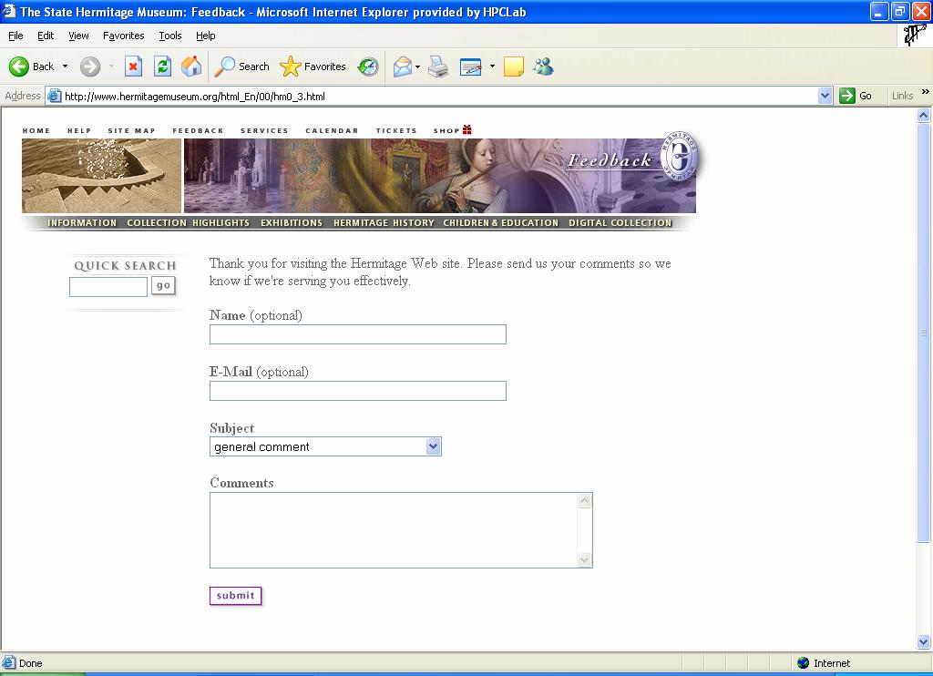
Task: Click the Name input field
Action: click(x=357, y=334)
